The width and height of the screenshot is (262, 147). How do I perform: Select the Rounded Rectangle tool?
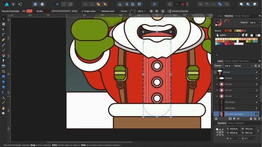coord(3,87)
